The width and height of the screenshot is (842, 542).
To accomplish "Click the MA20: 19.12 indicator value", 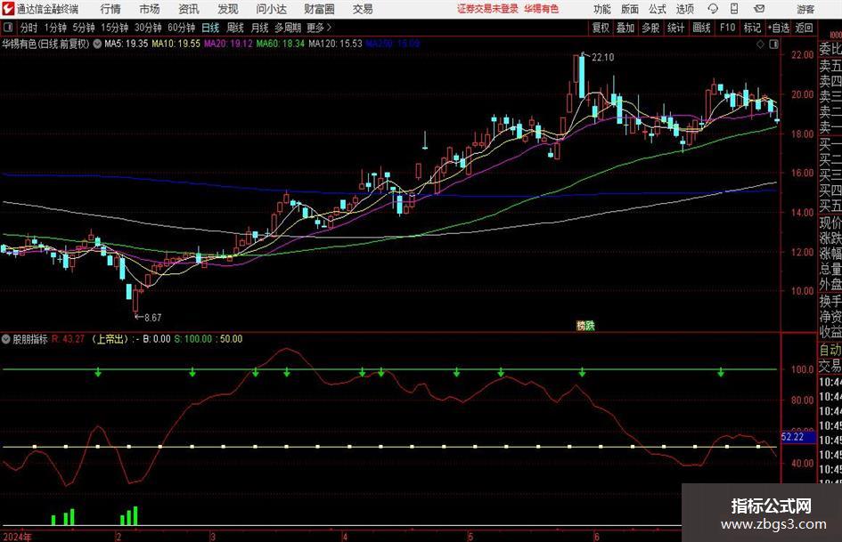I will tap(228, 44).
